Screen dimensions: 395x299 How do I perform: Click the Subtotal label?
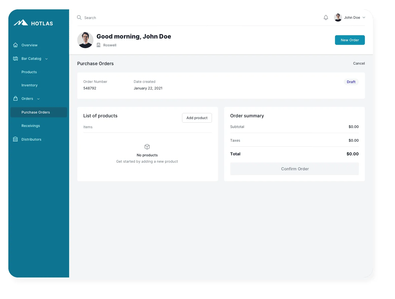pyautogui.click(x=237, y=127)
